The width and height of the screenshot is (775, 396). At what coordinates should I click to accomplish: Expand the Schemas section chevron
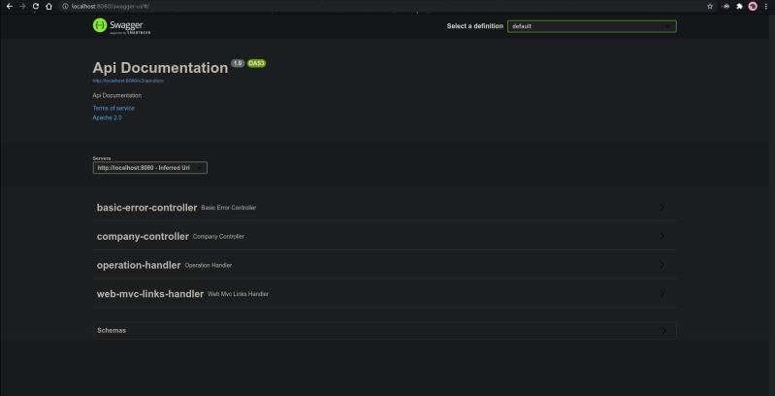coord(663,330)
